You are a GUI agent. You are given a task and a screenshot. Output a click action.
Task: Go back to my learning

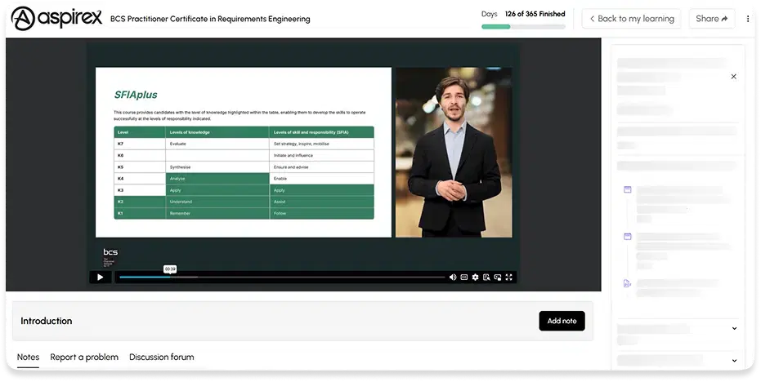631,19
